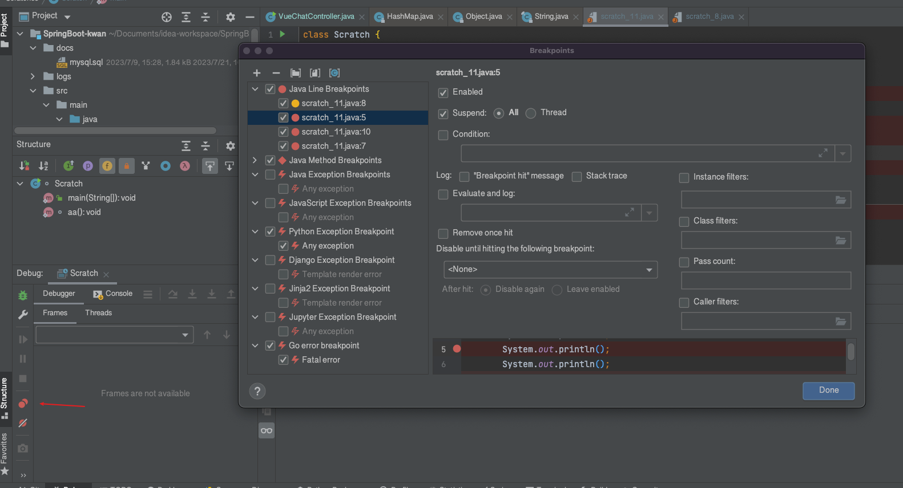Expand the Condition field editor

click(x=823, y=153)
